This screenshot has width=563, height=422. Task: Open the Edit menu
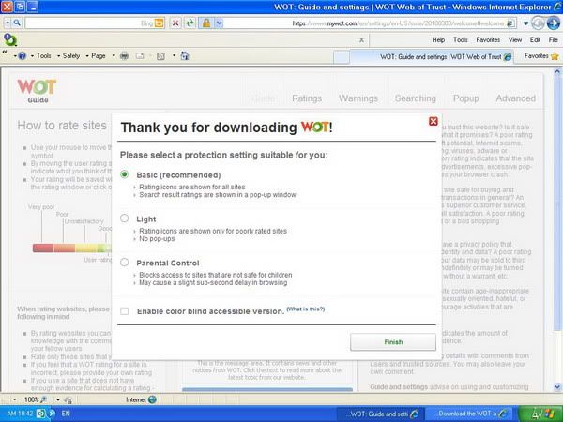(x=535, y=39)
